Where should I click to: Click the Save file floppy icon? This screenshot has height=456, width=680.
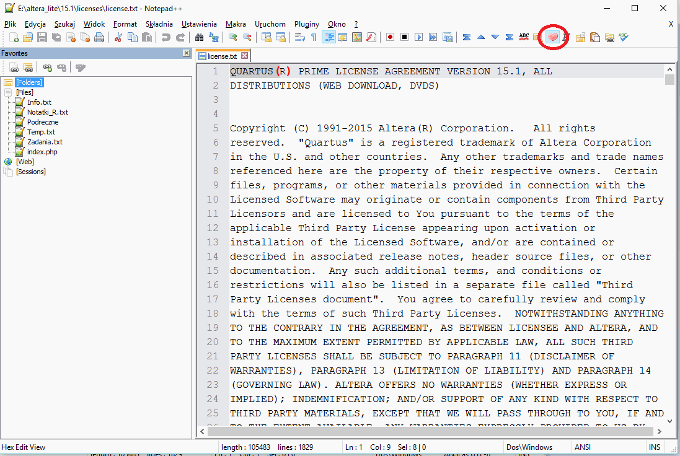42,37
